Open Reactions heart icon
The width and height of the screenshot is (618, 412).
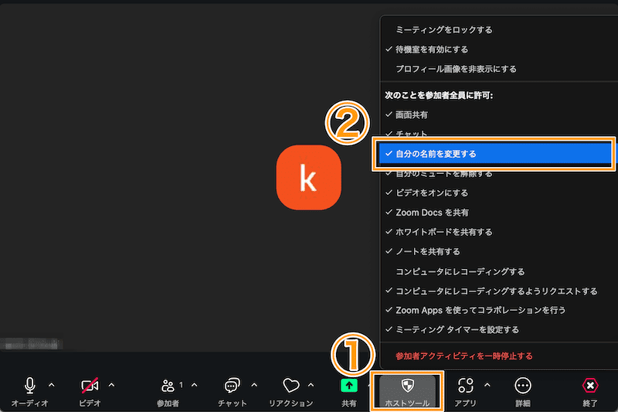[290, 386]
